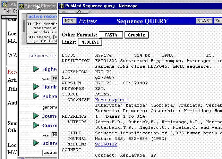The width and height of the screenshot is (222, 159).
Task: Click the Netscape icon in Special Effects title bar
Action: click(22, 6)
